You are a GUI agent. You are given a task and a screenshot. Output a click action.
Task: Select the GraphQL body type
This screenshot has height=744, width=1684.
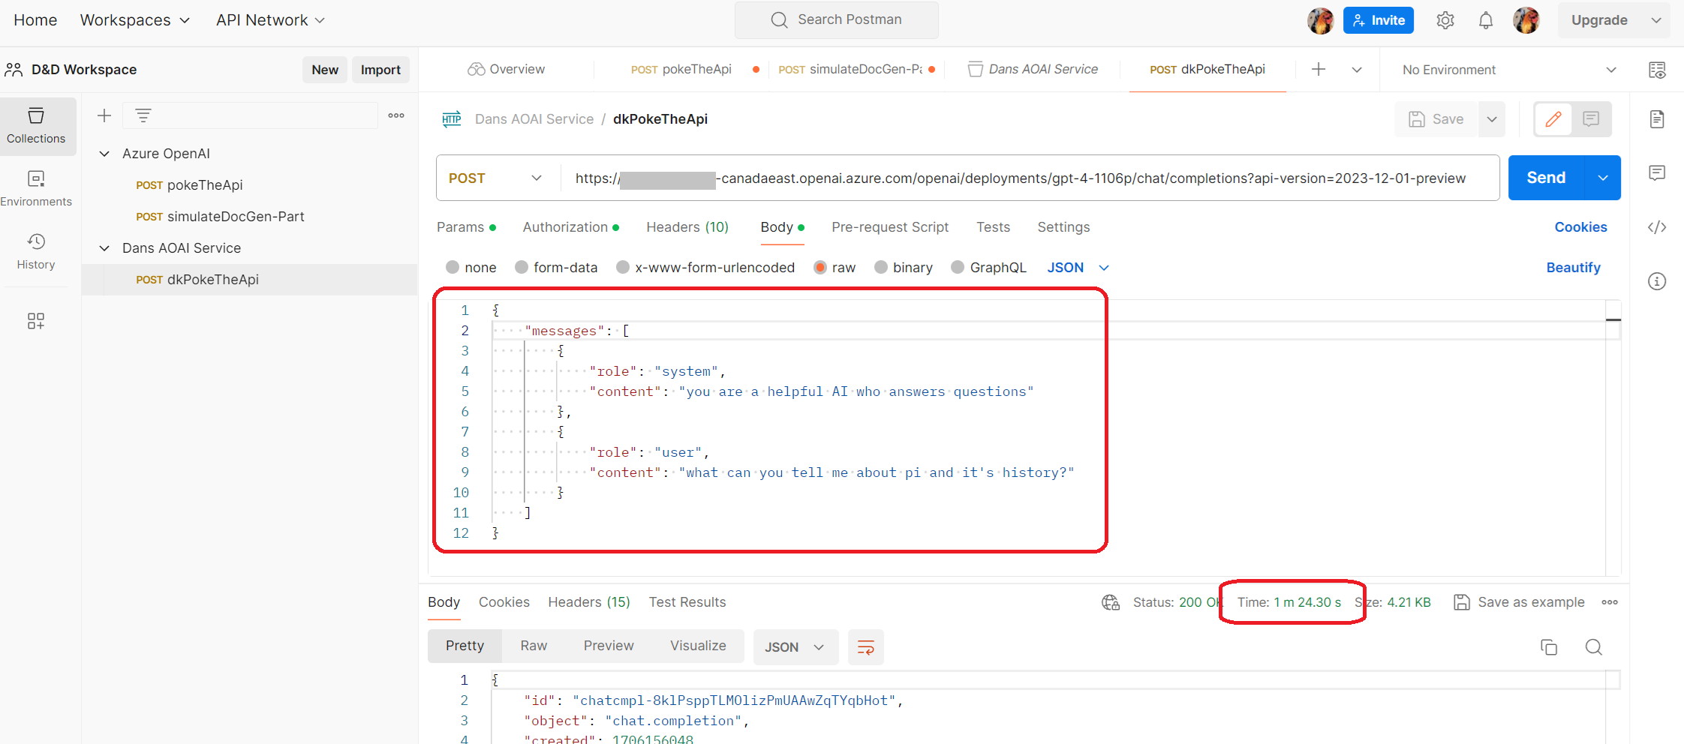click(x=958, y=267)
